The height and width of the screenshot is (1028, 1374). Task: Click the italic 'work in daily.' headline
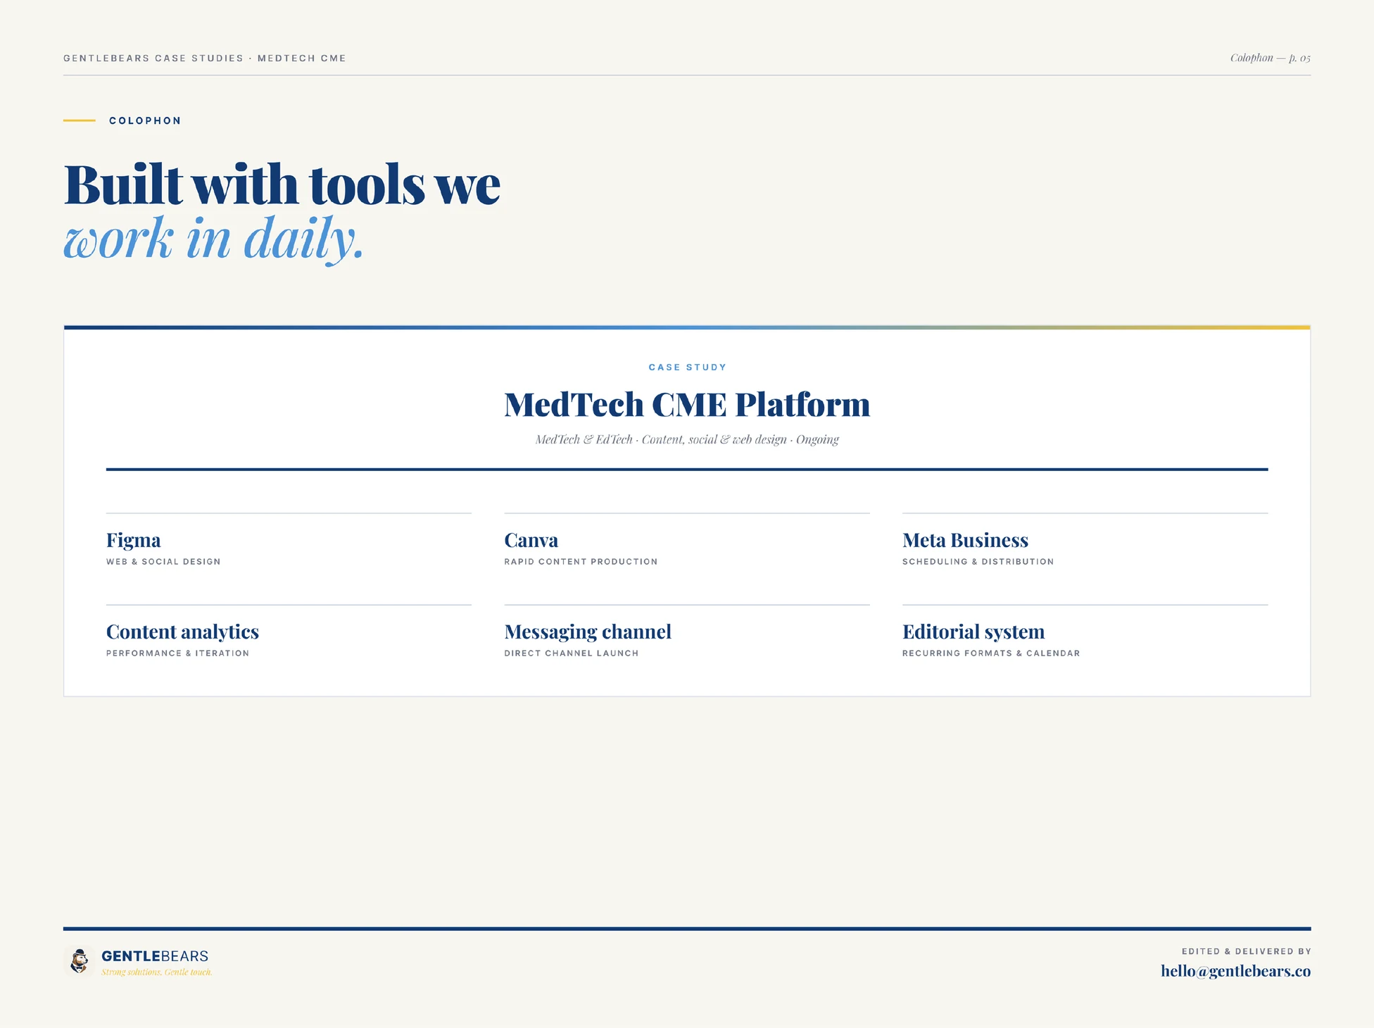pos(213,239)
